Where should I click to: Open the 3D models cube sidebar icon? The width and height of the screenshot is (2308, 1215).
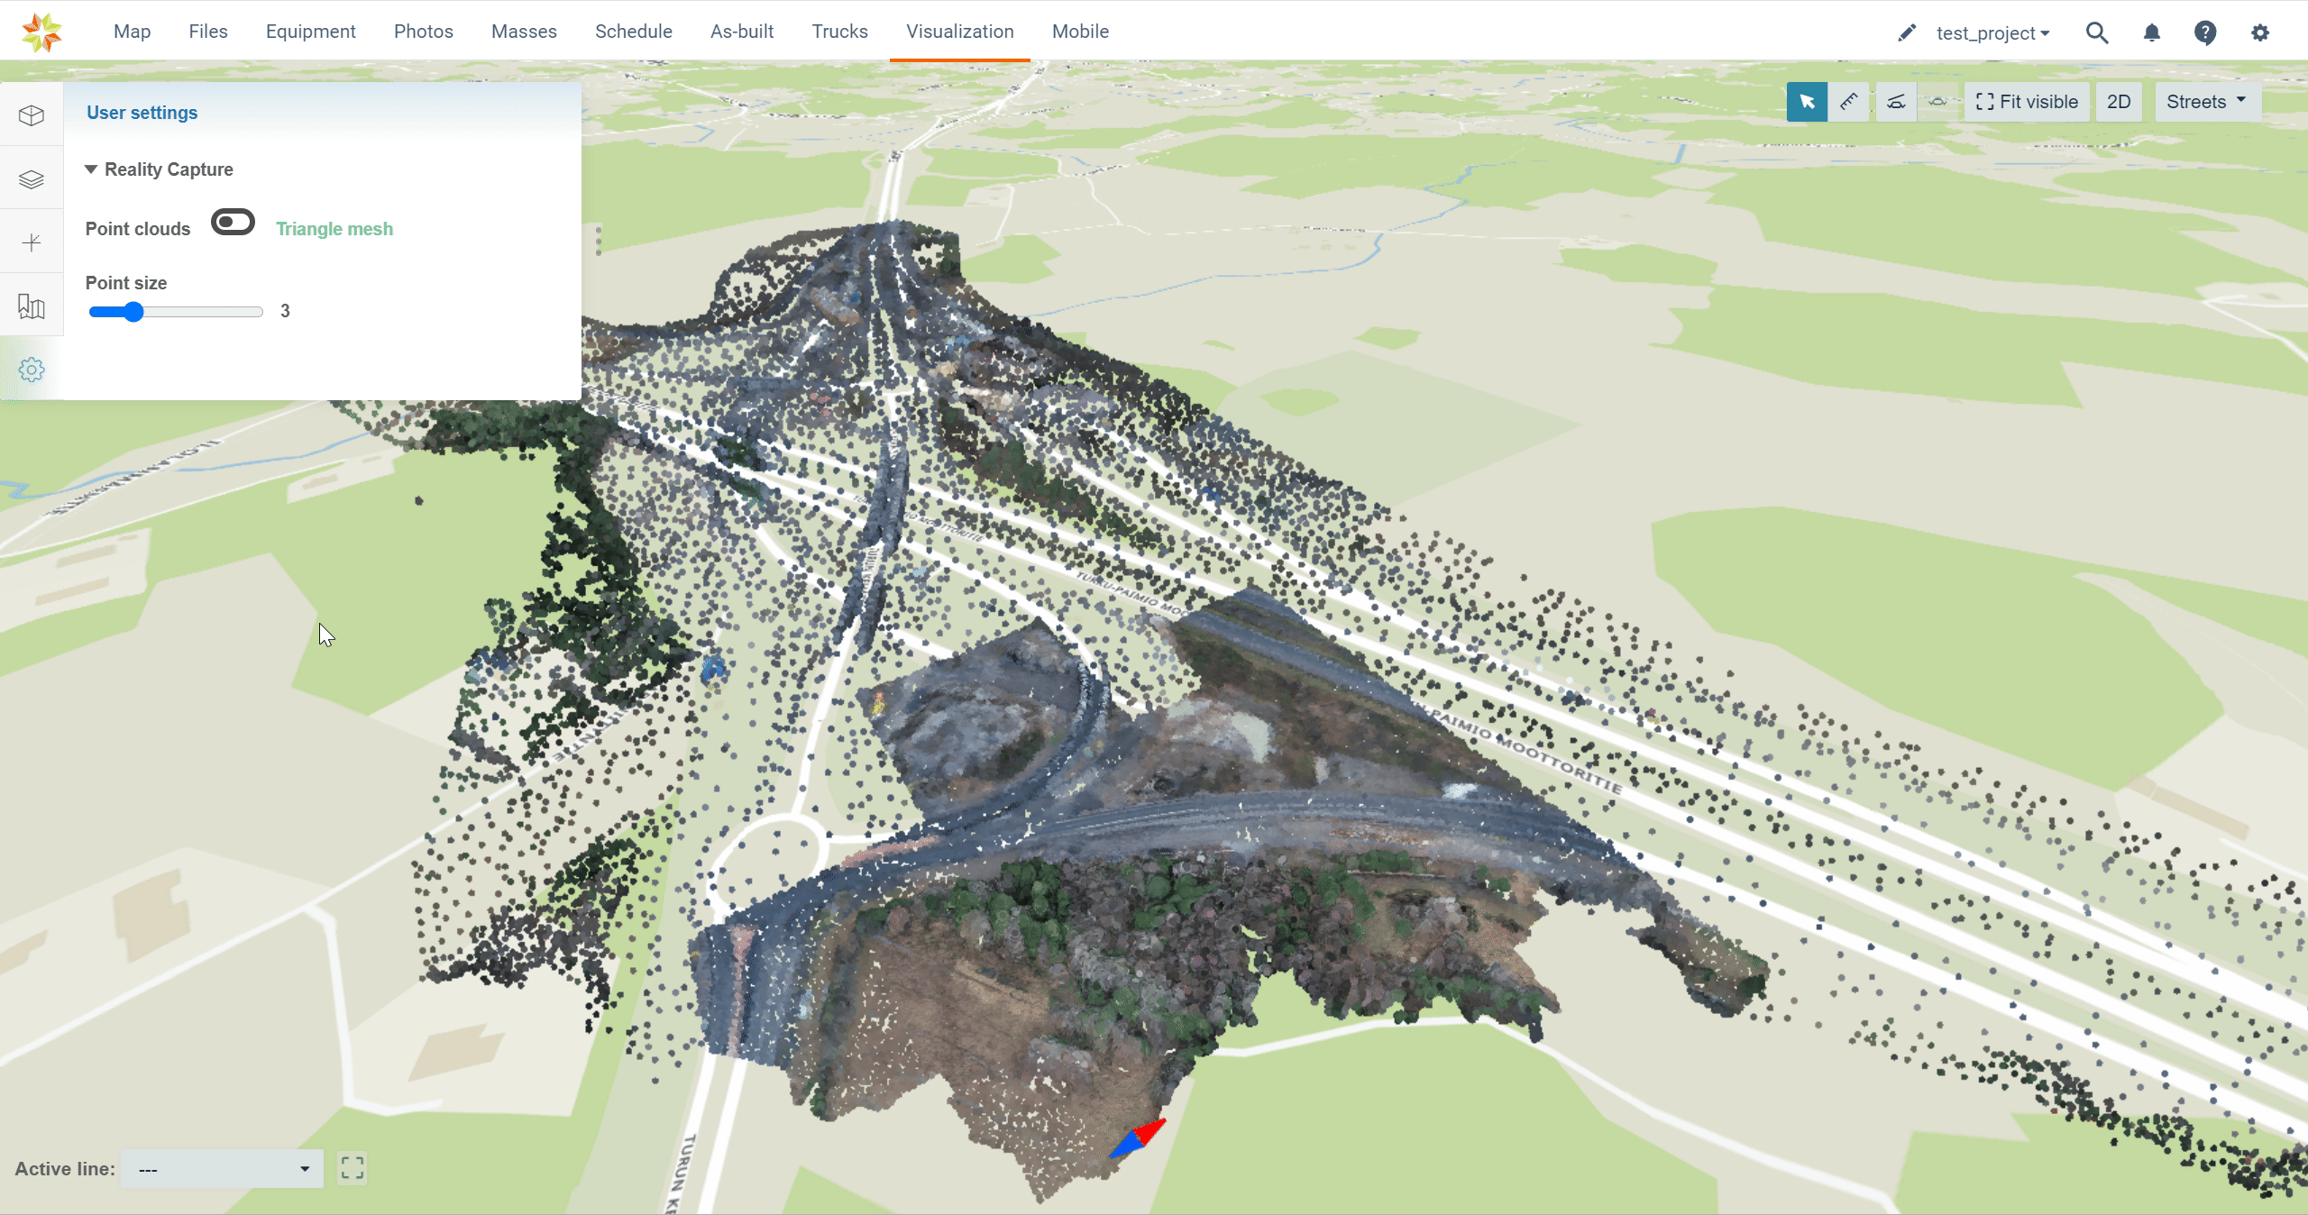[x=32, y=115]
